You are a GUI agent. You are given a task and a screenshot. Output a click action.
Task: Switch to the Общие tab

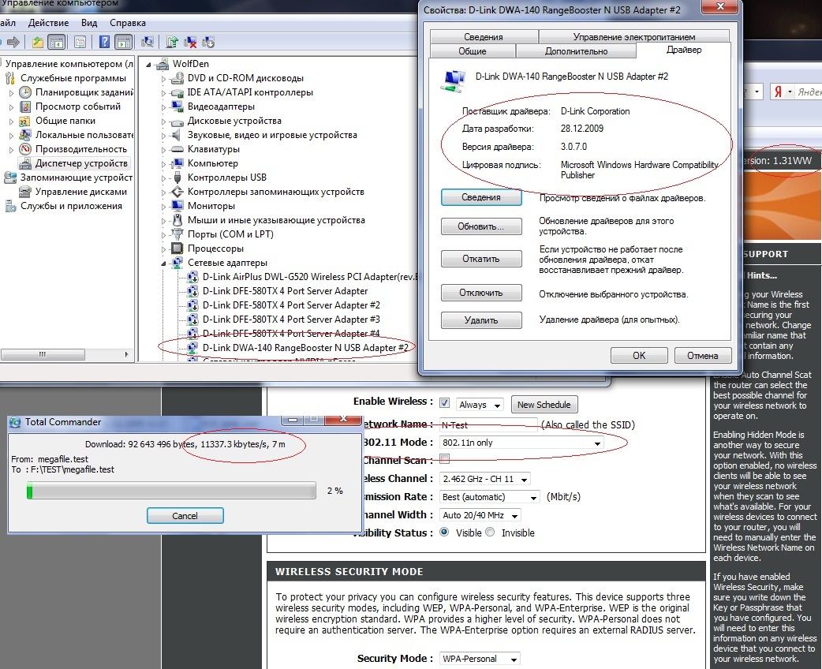(x=473, y=50)
